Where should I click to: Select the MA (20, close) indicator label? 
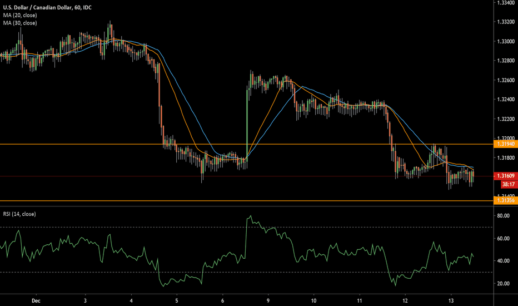pyautogui.click(x=19, y=14)
